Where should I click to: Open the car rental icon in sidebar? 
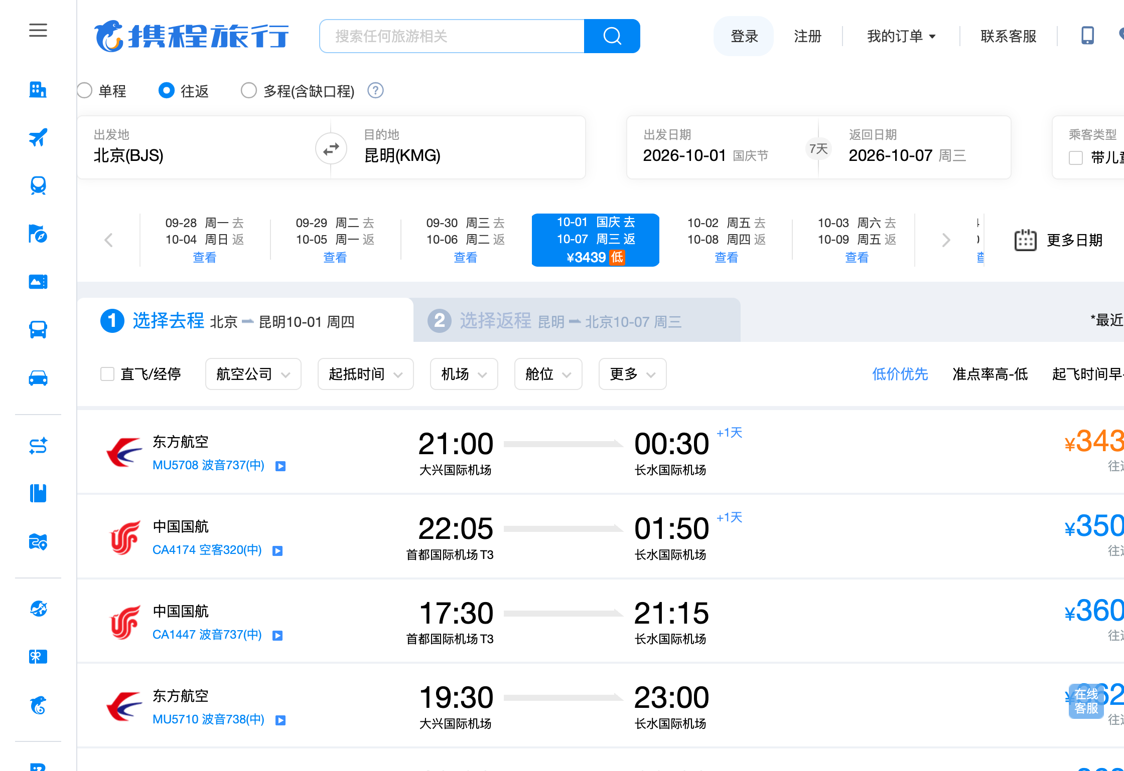38,377
